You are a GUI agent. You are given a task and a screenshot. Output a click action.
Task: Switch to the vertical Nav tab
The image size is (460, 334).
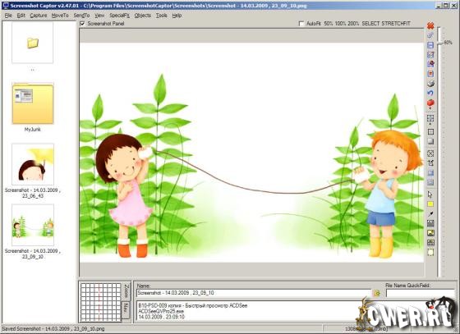126,310
